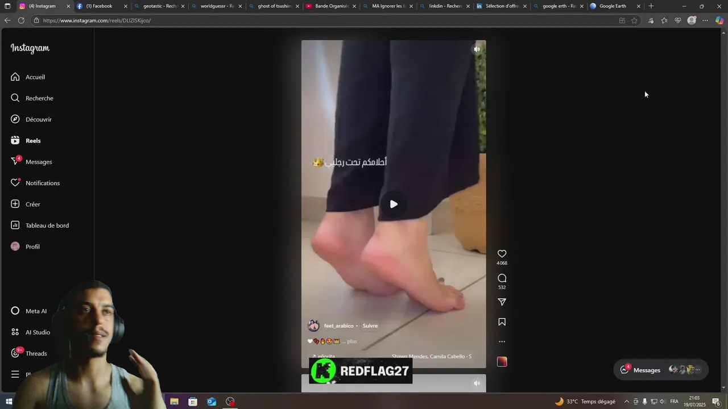Screen dimensions: 728x409
Task: Switch to the ghost of tsushima tab
Action: (x=273, y=6)
